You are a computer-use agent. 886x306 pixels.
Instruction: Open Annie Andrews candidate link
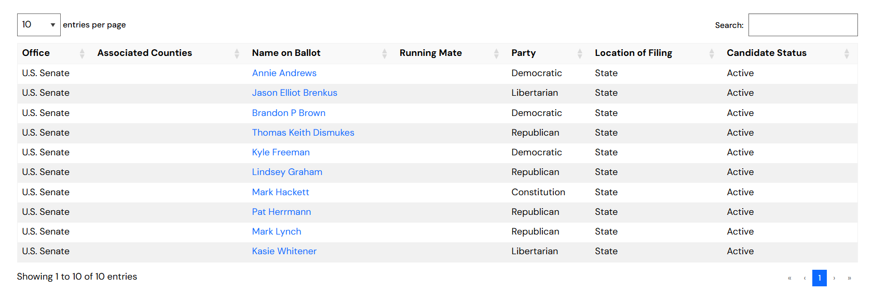coord(284,73)
